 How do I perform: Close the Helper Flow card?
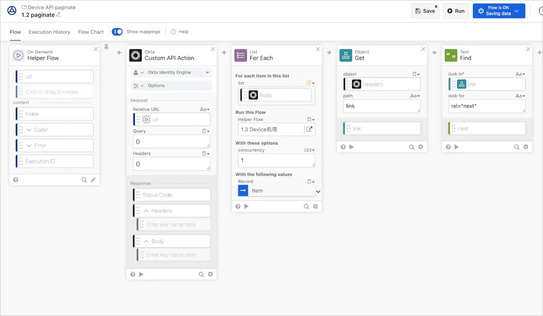tap(95, 49)
